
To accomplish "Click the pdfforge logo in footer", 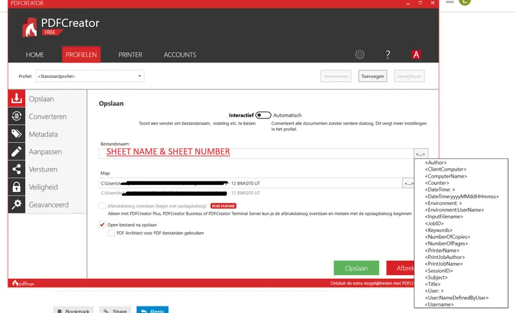I will coord(23,283).
